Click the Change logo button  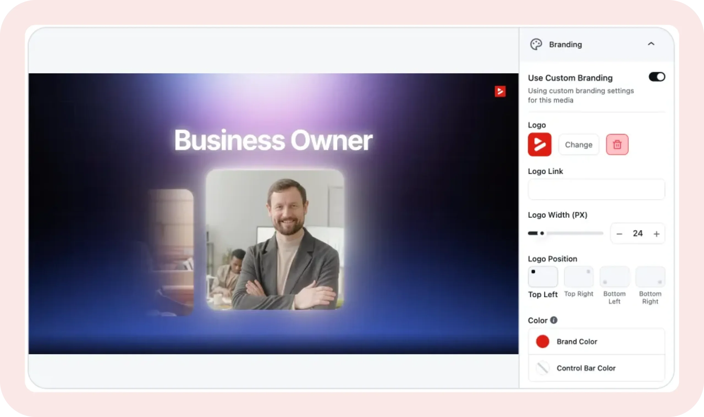(x=578, y=144)
